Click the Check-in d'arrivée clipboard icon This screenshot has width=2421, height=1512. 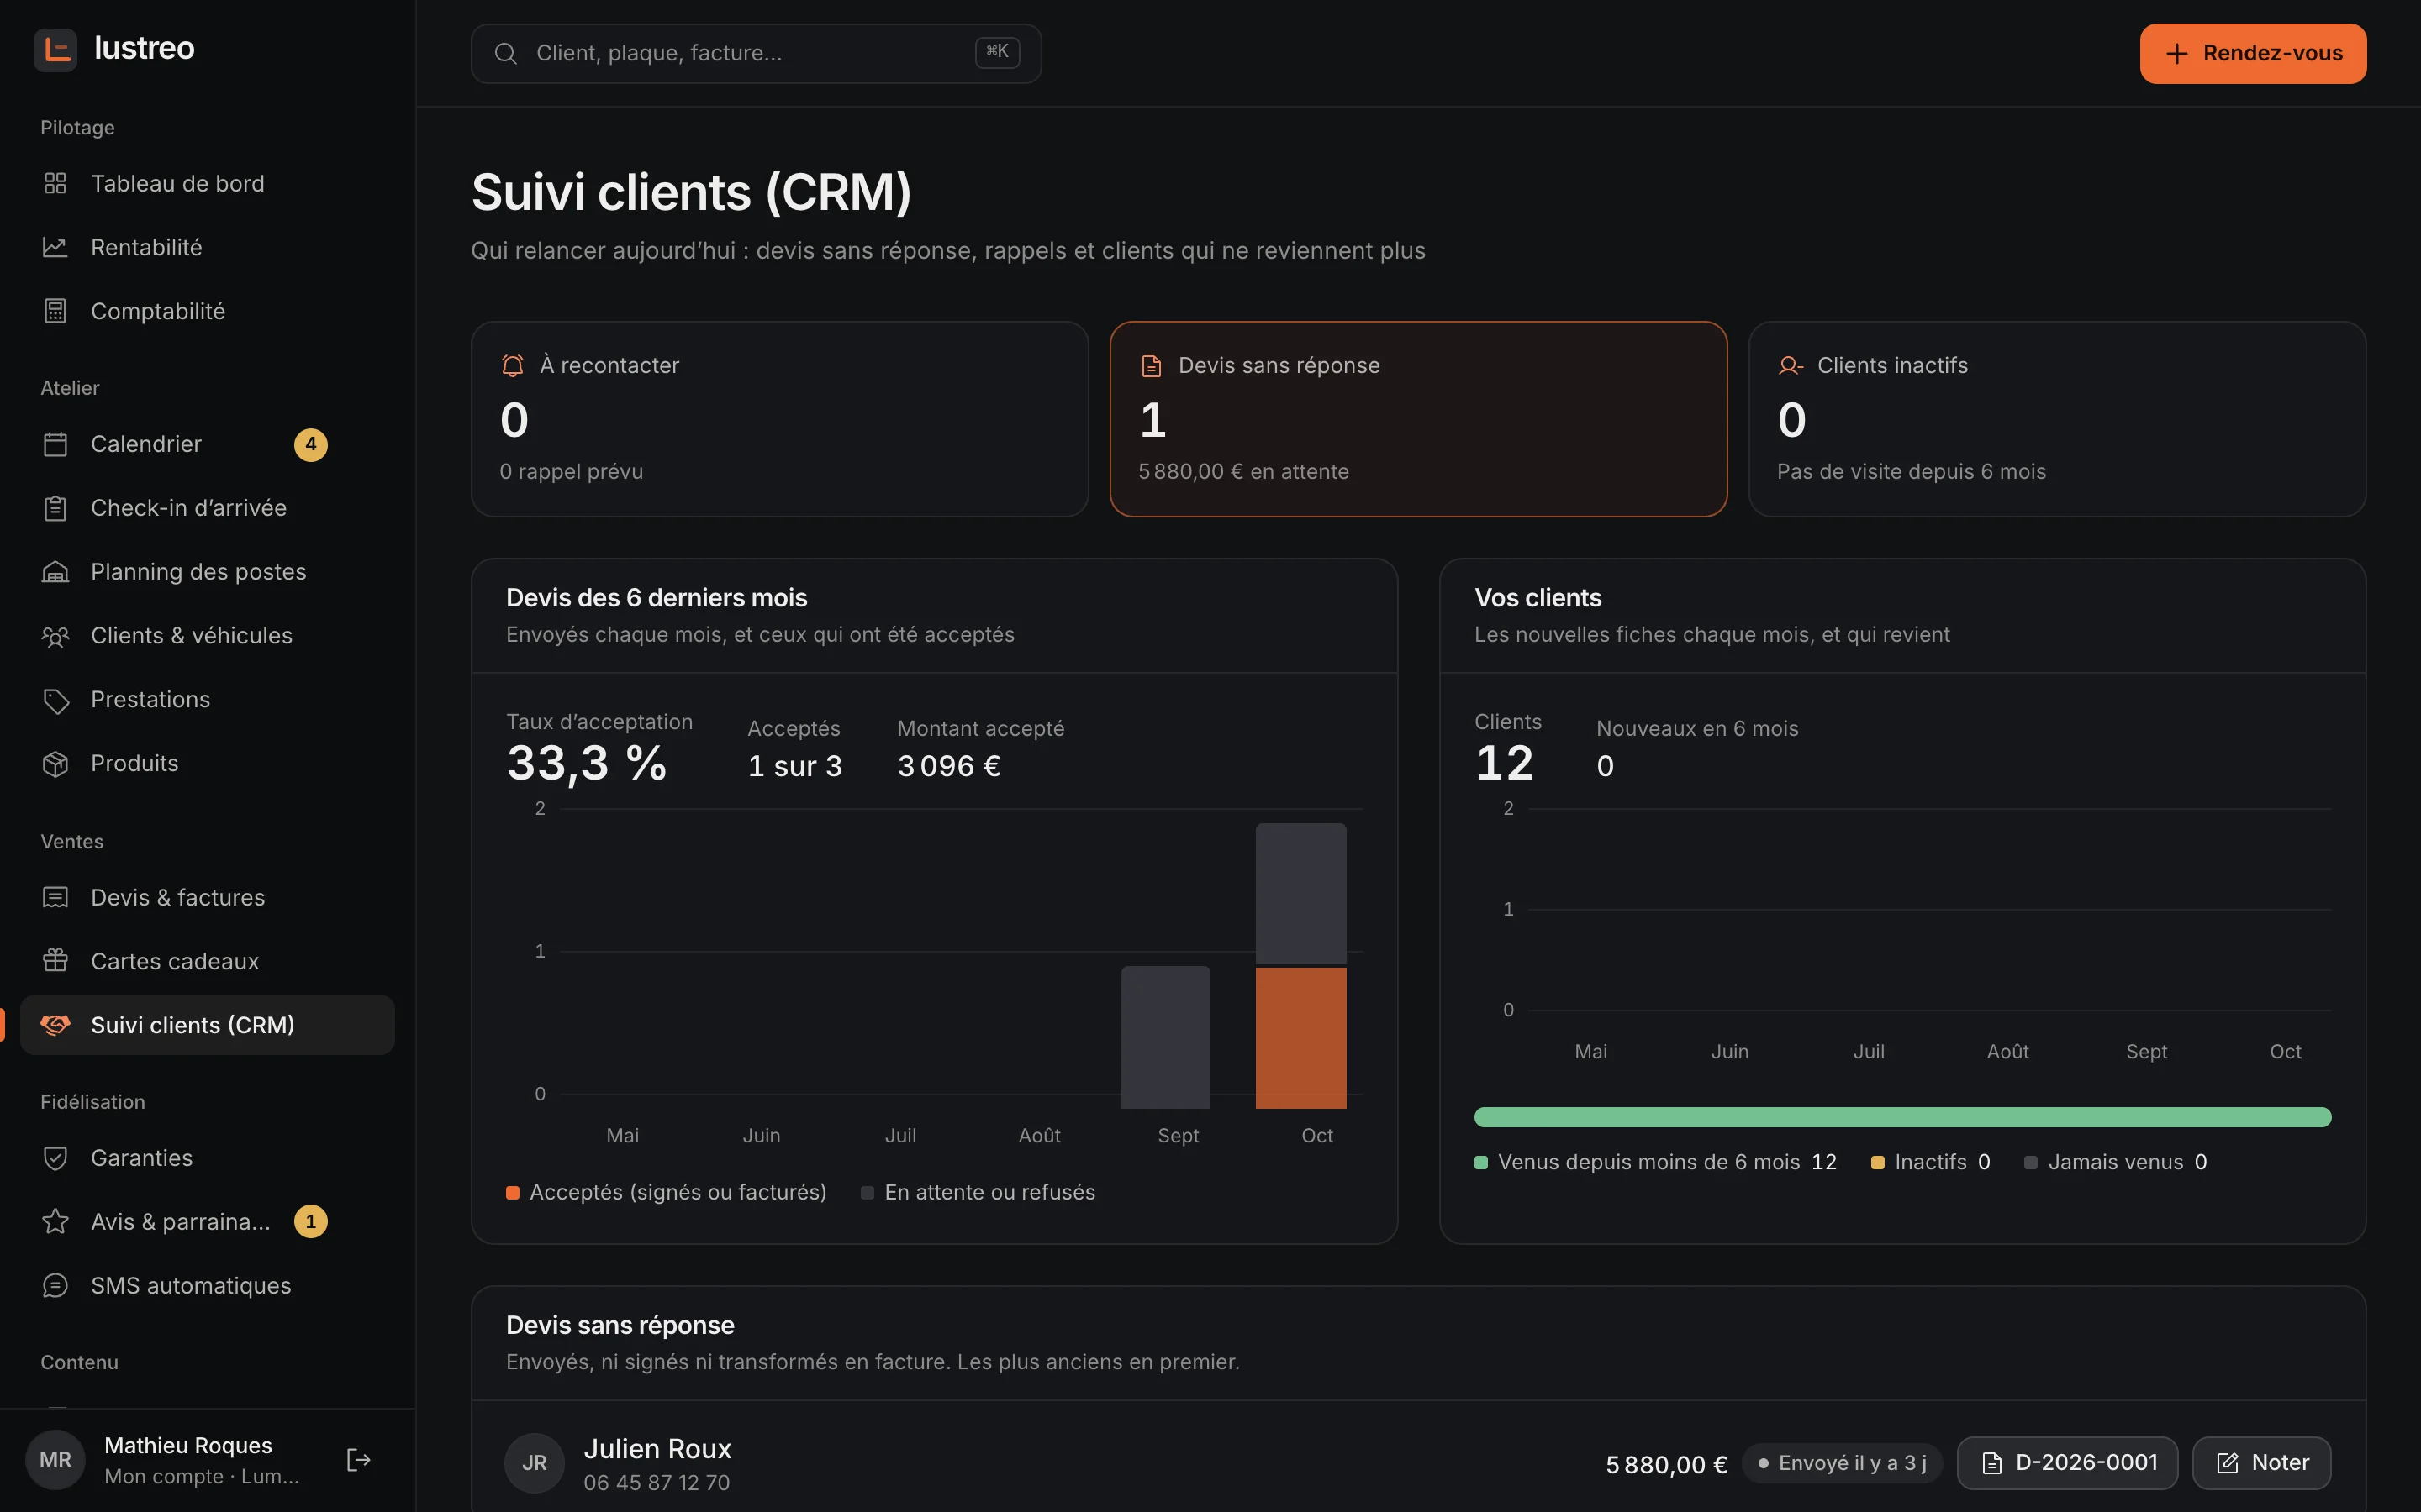coord(55,508)
